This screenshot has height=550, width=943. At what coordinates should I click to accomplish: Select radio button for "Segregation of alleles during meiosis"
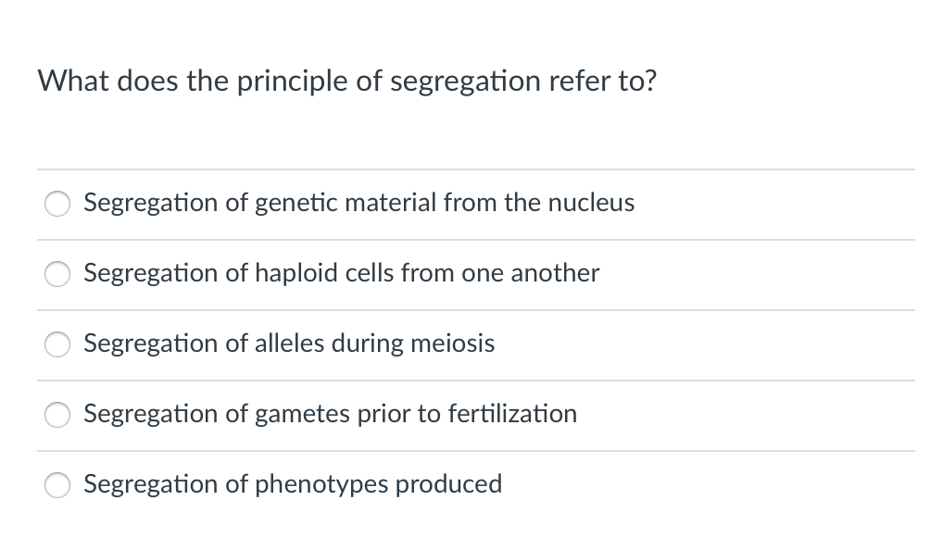[x=57, y=344]
